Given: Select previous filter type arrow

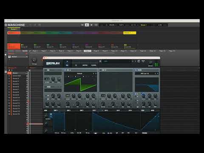Looking at the screenshot, I should coord(155,74).
